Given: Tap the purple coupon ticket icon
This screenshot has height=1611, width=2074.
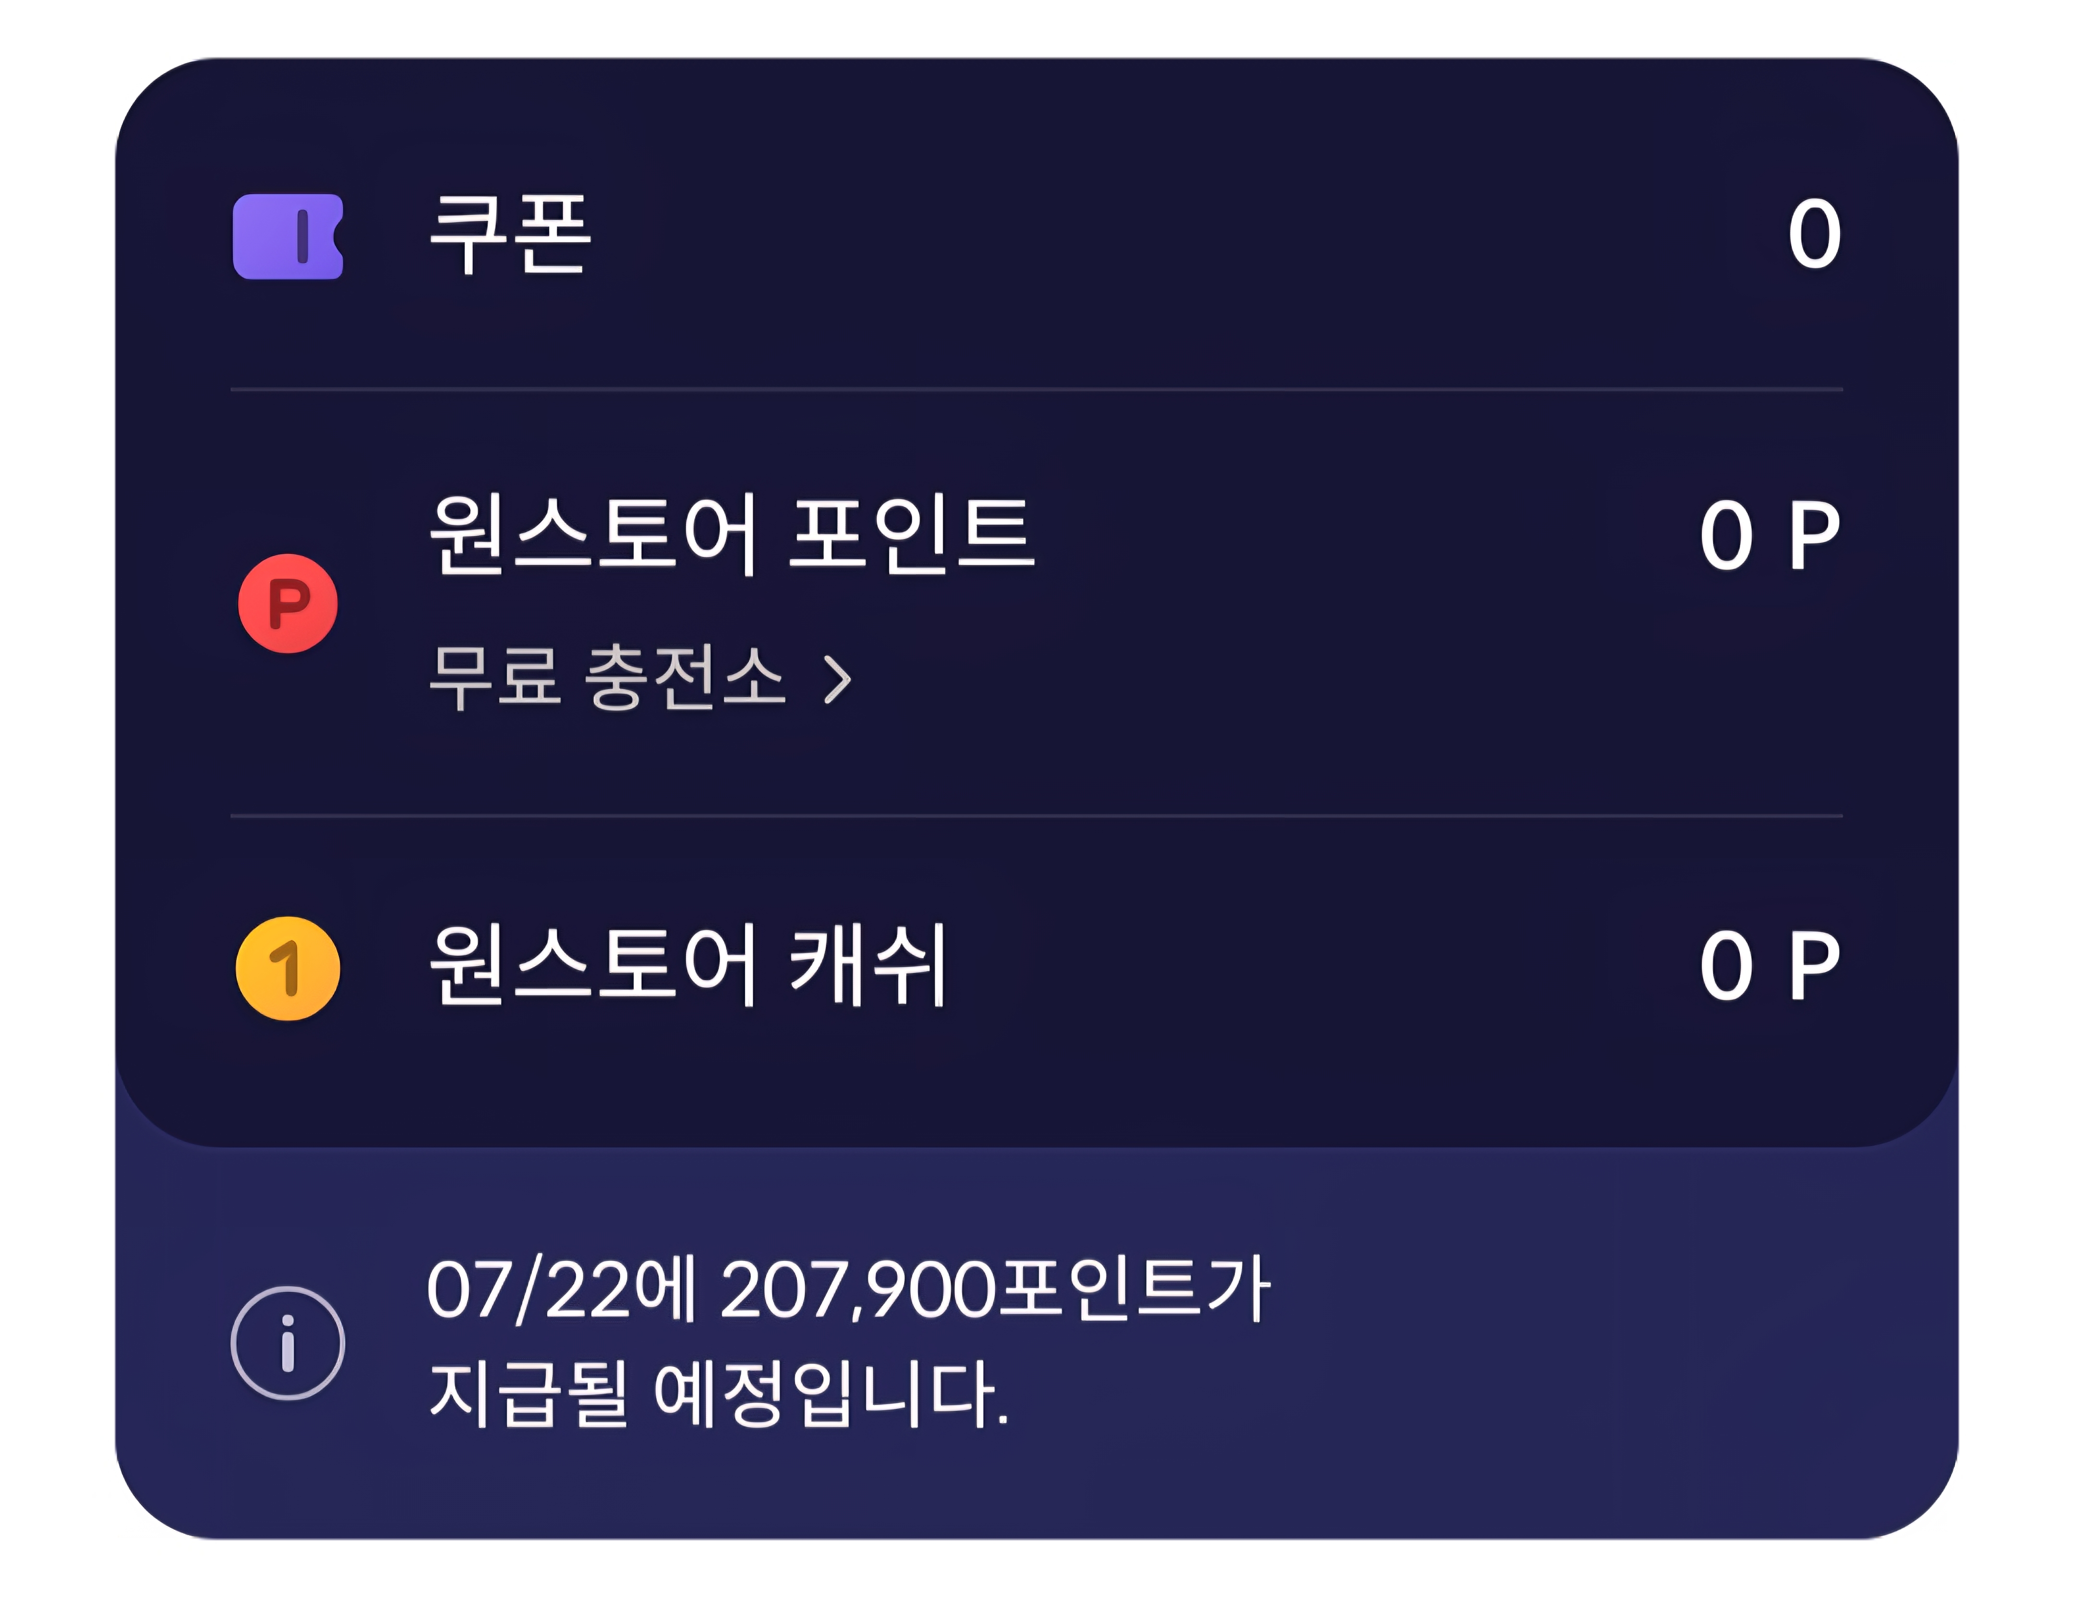Looking at the screenshot, I should tap(288, 236).
